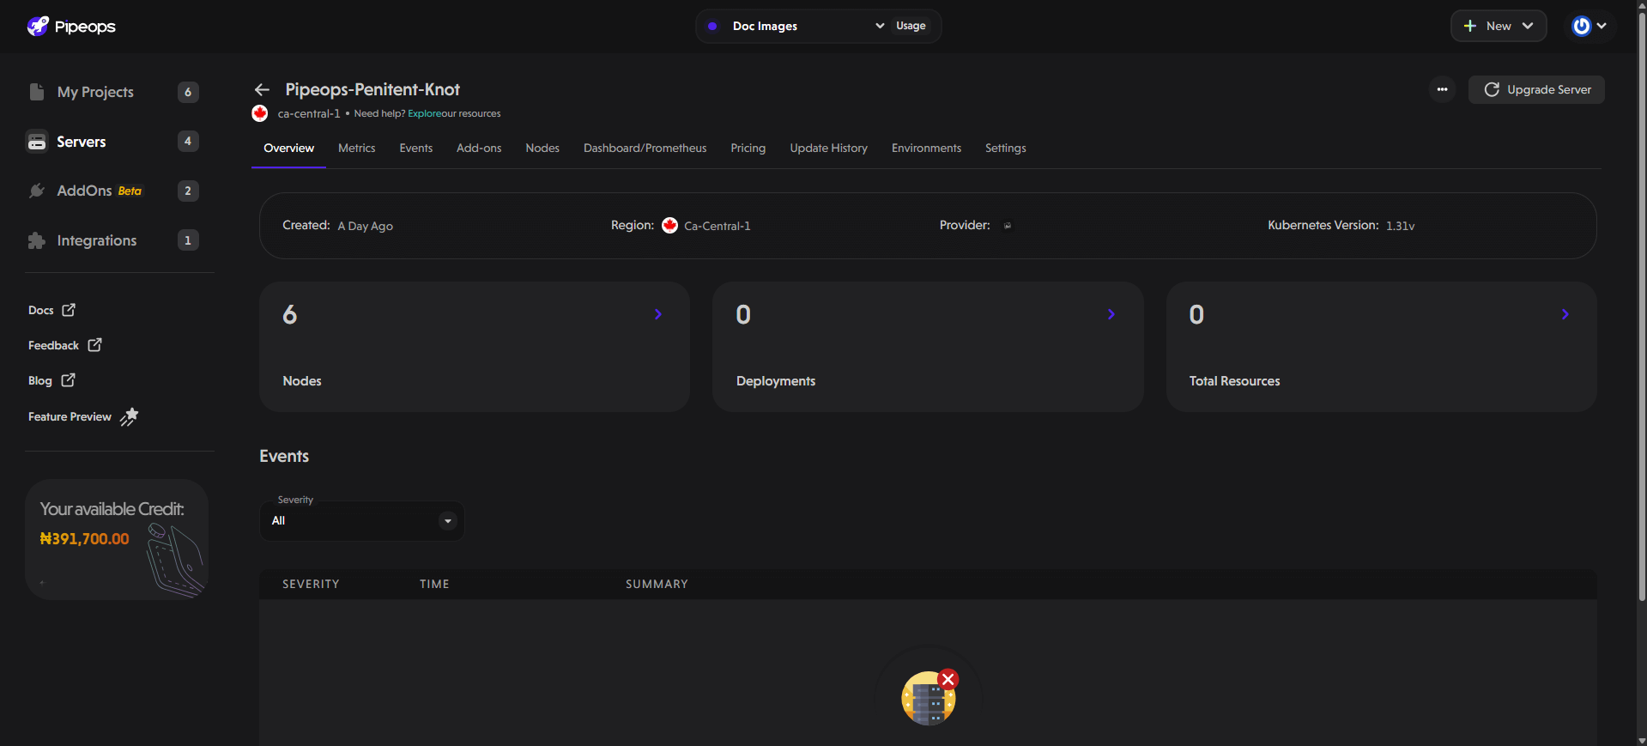Image resolution: width=1647 pixels, height=746 pixels.
Task: Open the Pricing tab
Action: coord(748,149)
